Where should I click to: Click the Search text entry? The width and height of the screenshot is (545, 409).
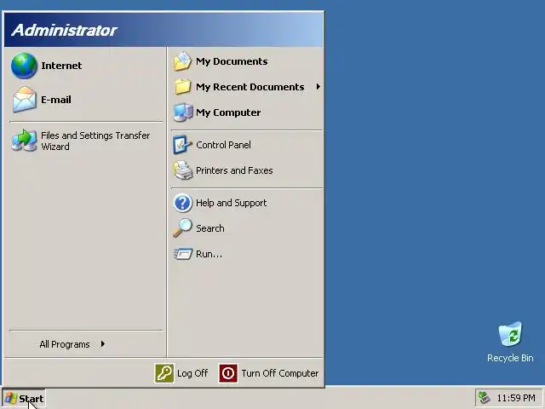[x=210, y=228]
